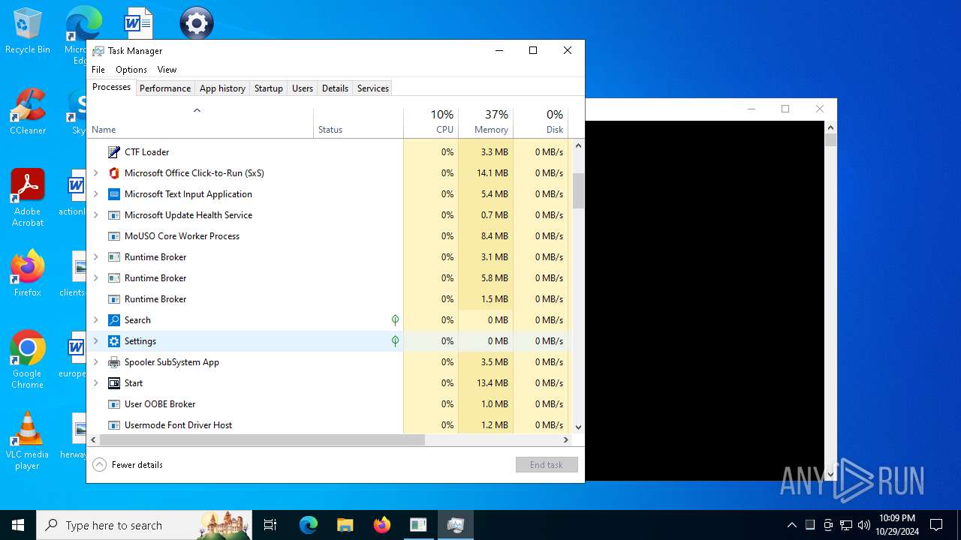
Task: Sort processes by the Name column
Action: [x=200, y=123]
